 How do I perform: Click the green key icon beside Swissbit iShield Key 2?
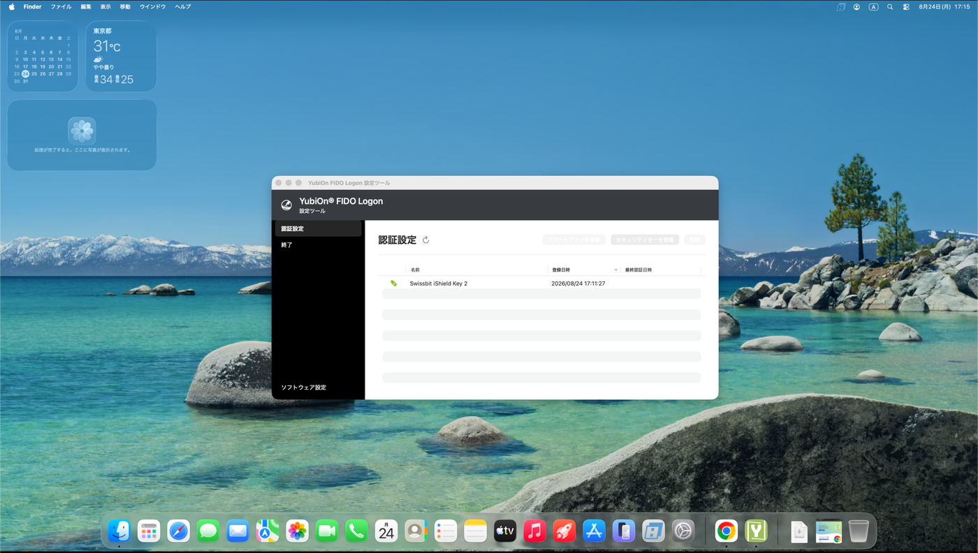[x=394, y=283]
